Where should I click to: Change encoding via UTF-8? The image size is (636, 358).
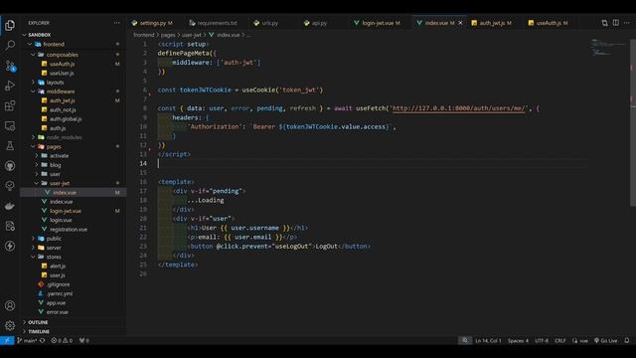click(x=542, y=340)
